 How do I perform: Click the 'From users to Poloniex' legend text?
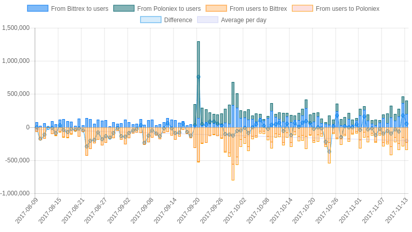[347, 9]
